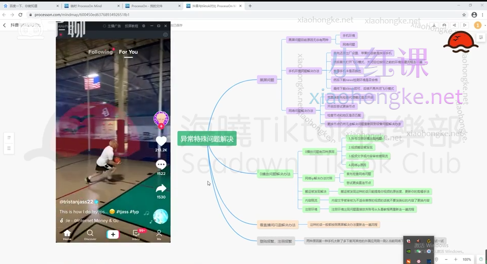Open the spinning music disc icon
This screenshot has width=487, height=264.
tap(161, 217)
